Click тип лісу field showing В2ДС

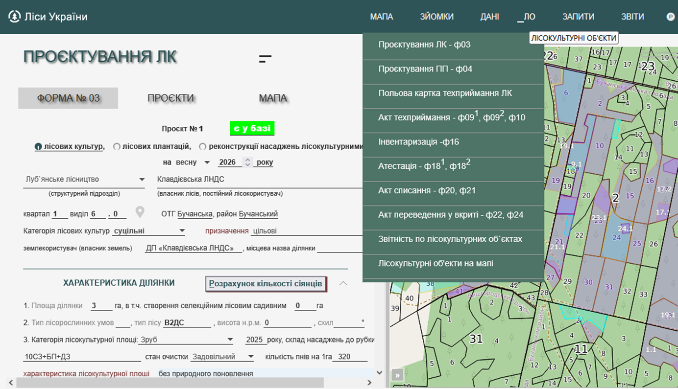188,323
